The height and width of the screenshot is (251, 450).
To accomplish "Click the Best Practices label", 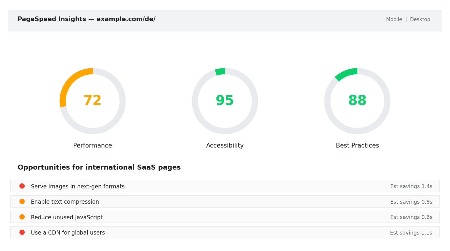I will 357,145.
